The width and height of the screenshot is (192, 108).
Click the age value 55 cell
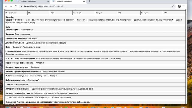[39, 13]
